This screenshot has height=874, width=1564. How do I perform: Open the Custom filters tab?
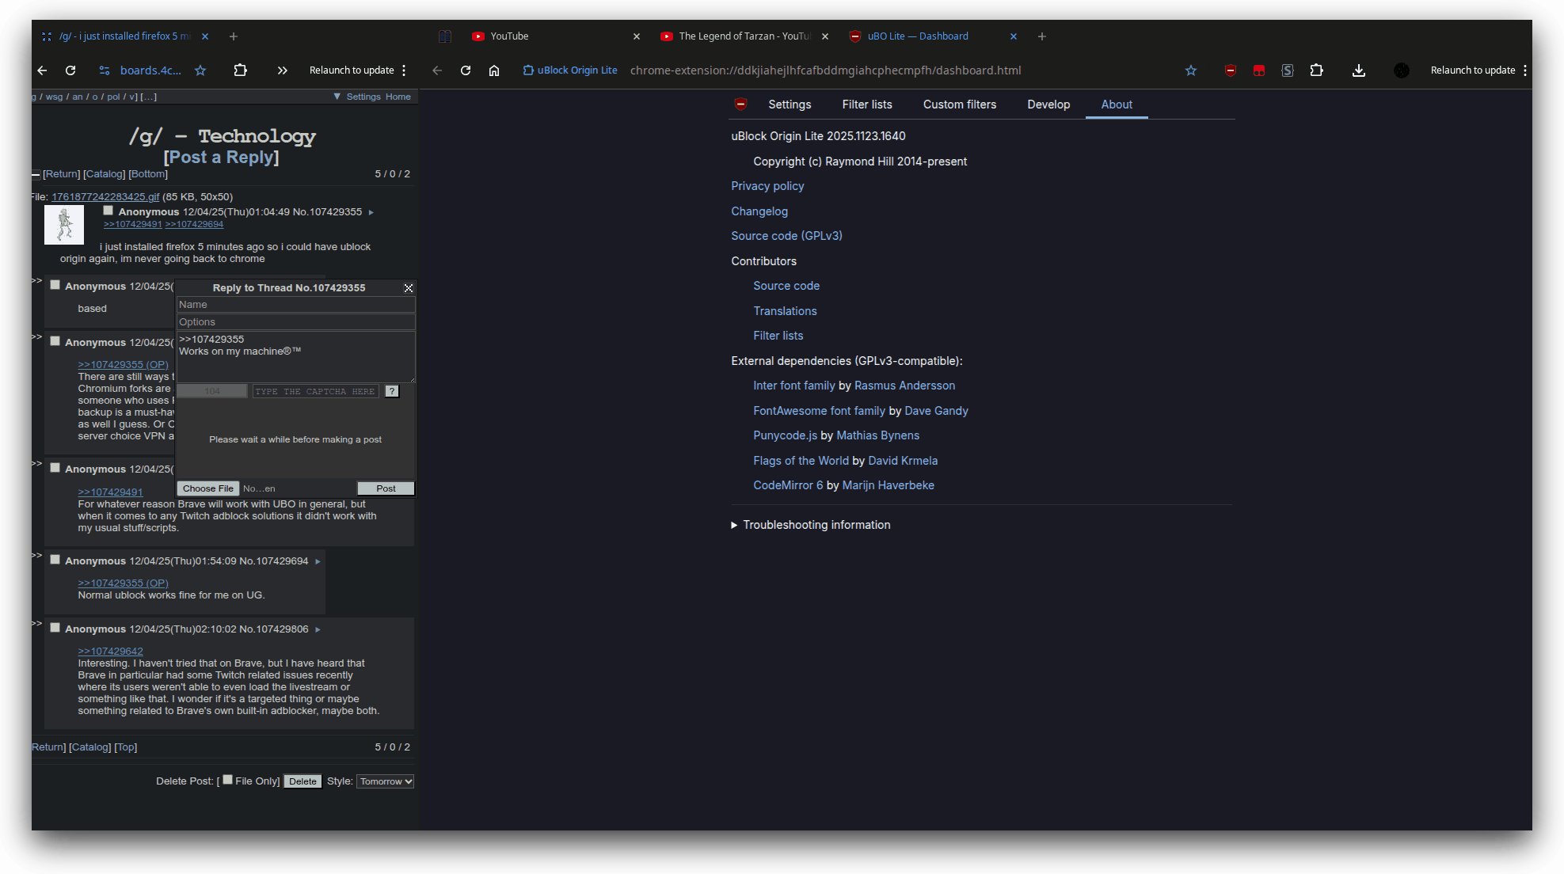coord(959,104)
